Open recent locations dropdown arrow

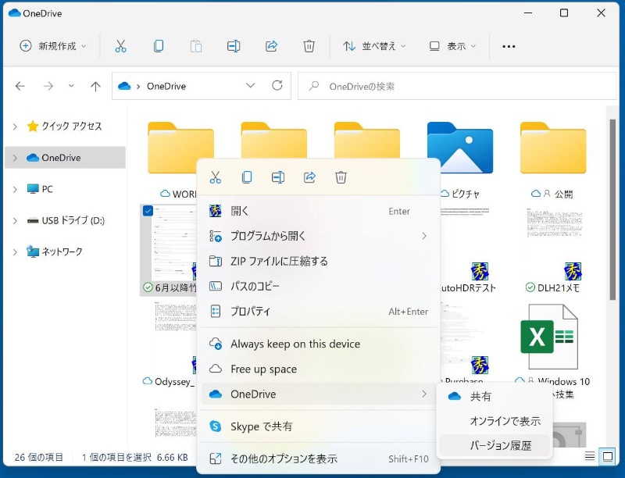(71, 86)
